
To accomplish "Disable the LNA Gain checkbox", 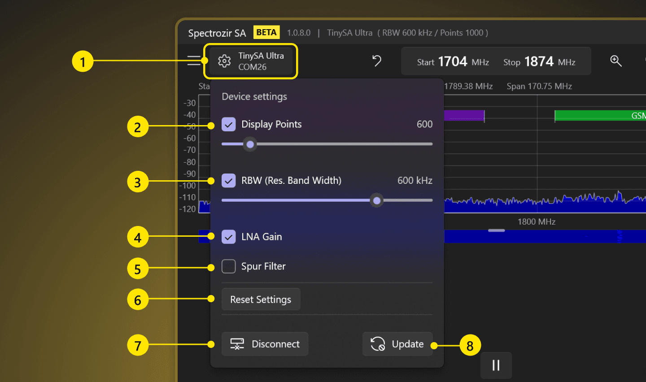I will point(229,237).
